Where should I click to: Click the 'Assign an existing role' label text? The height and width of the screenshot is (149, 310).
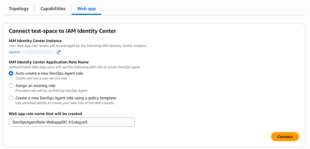35,86
